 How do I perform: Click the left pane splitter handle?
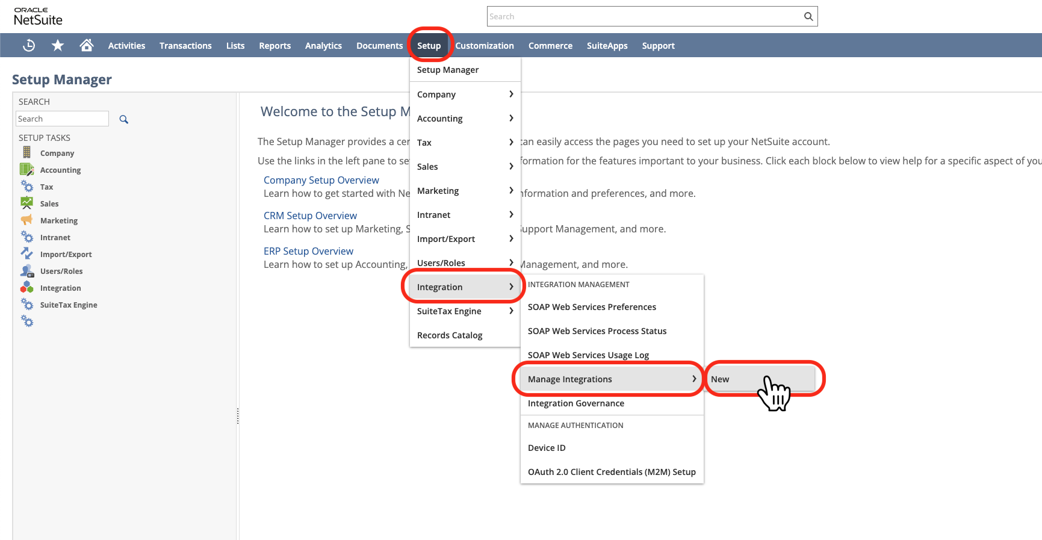point(238,416)
